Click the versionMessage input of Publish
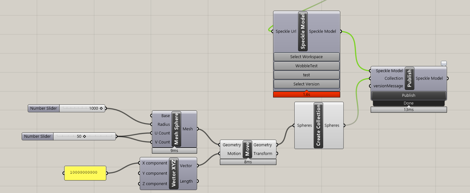The image size is (470, 193). [388, 86]
